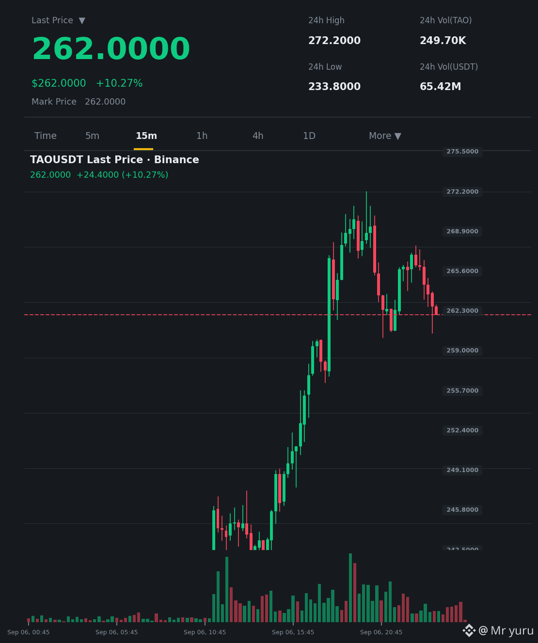Click the Time chart option
Viewport: 538px width, 643px height.
(46, 136)
